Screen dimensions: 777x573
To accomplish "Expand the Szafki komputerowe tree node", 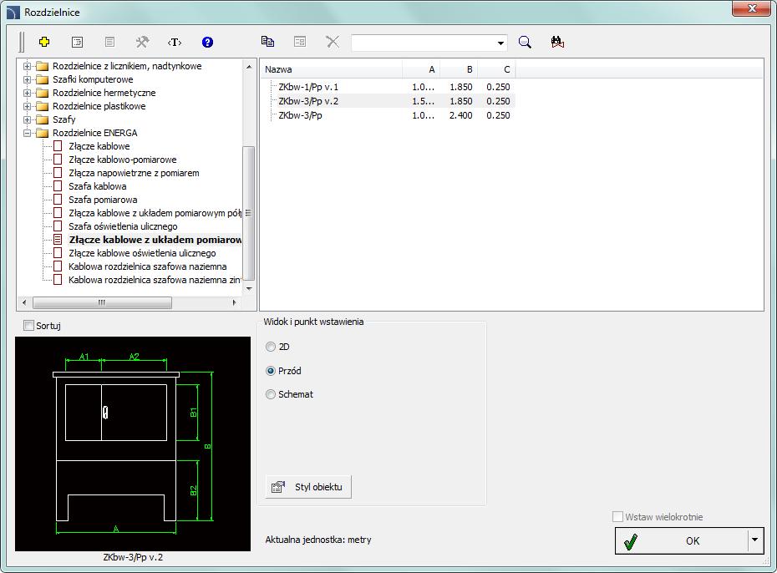I will pyautogui.click(x=28, y=79).
